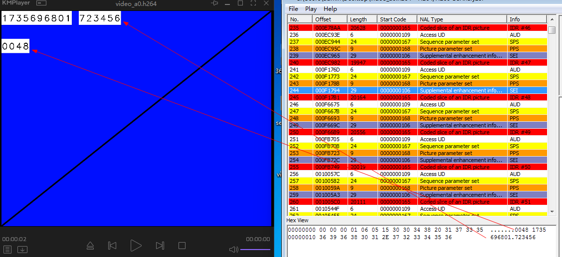Skip to the next track in KMPlayer
The width and height of the screenshot is (562, 257).
pyautogui.click(x=160, y=246)
